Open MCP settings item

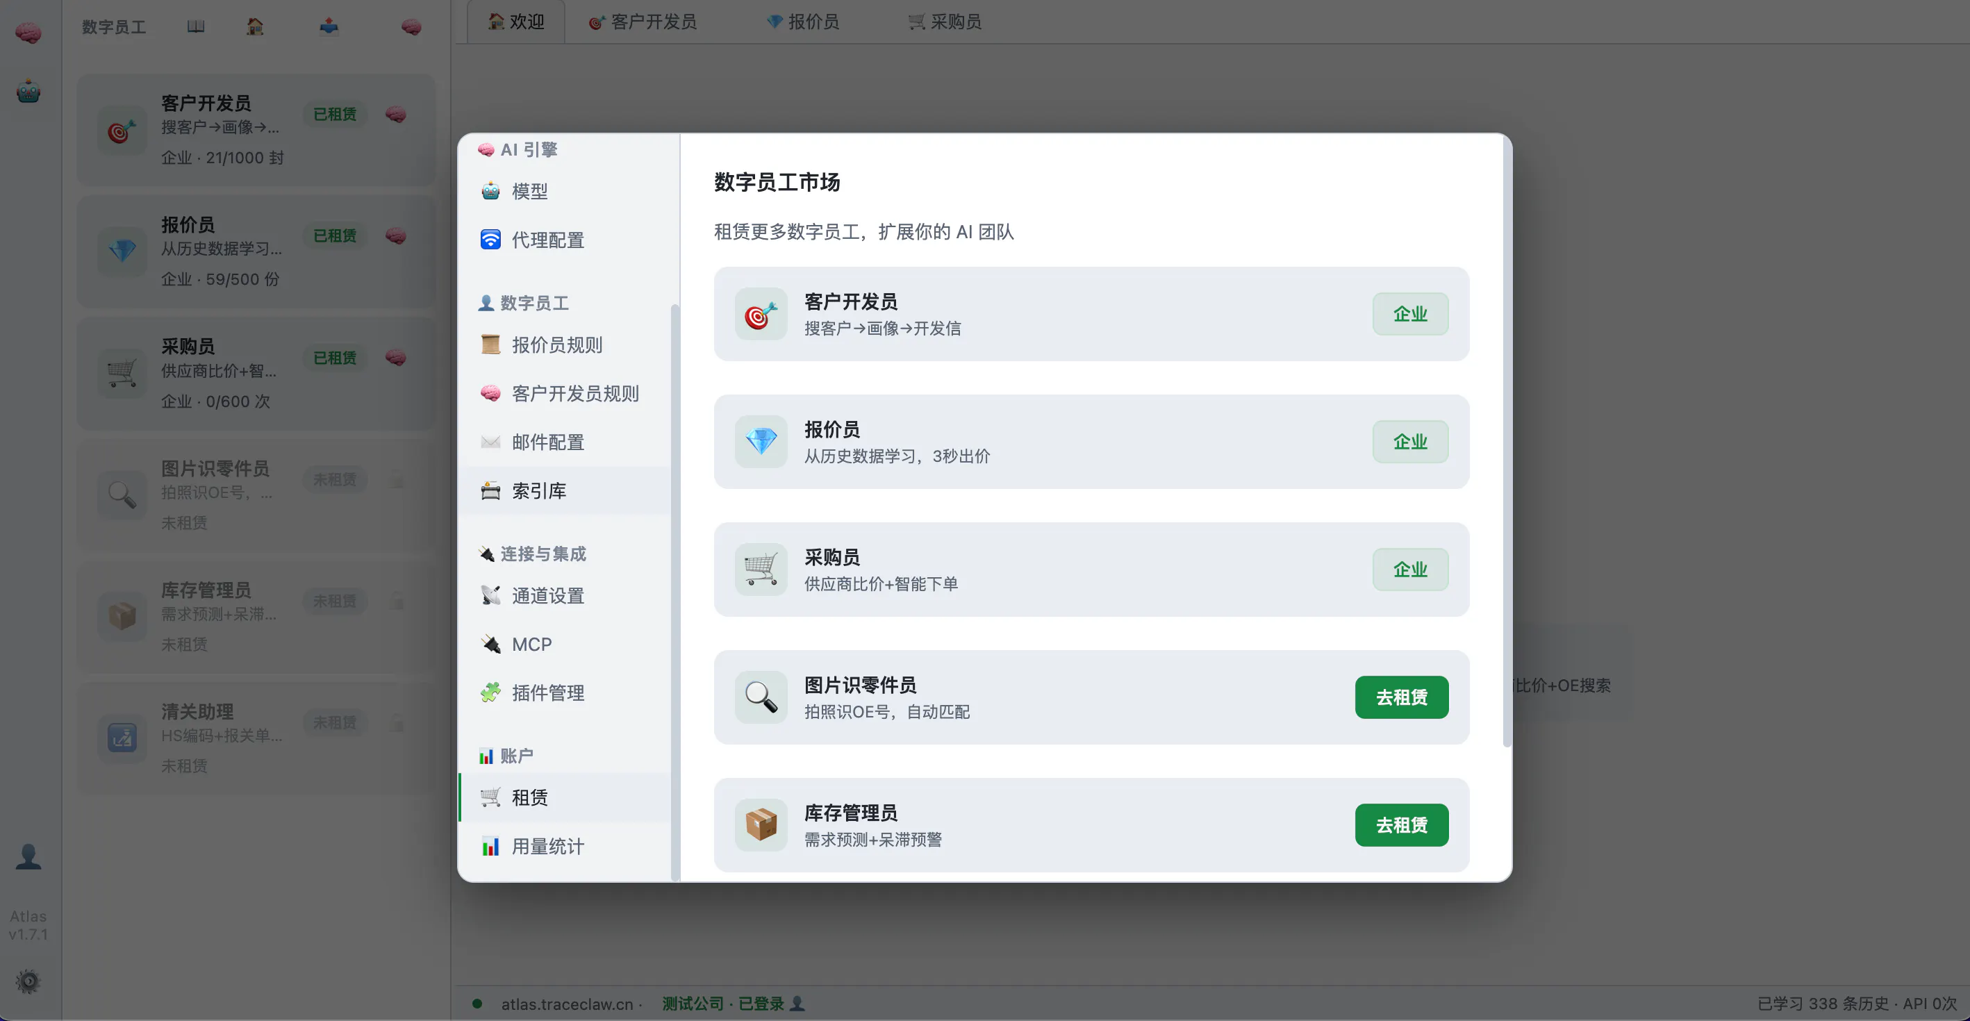pos(564,644)
